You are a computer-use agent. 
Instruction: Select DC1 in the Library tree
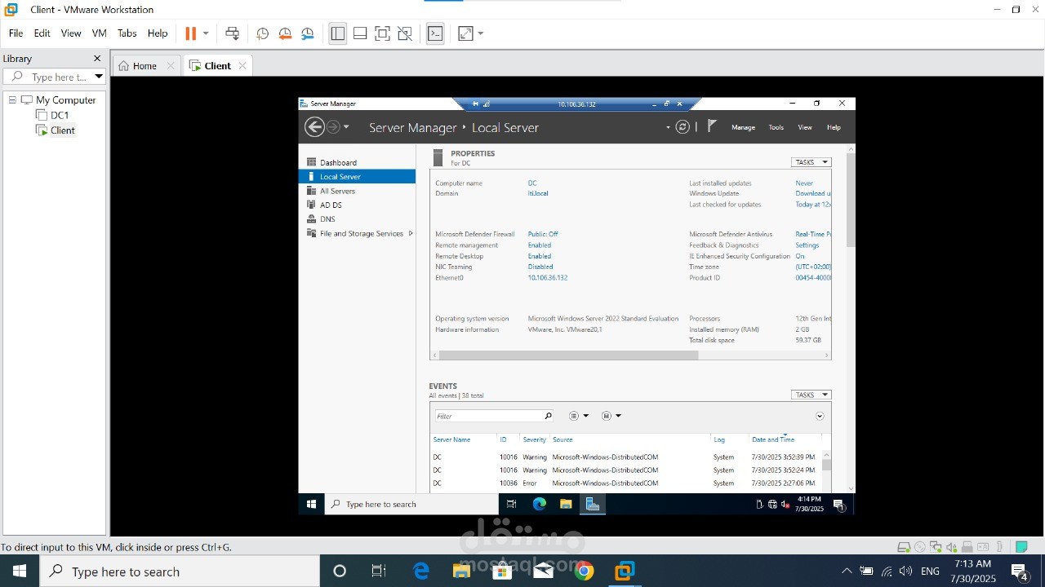(60, 115)
